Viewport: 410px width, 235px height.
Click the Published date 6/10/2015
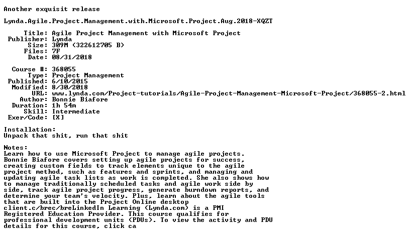pyautogui.click(x=70, y=81)
